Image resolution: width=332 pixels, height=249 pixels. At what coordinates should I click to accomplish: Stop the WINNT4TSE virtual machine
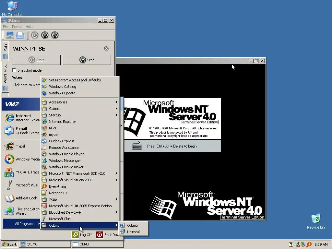pyautogui.click(x=87, y=60)
